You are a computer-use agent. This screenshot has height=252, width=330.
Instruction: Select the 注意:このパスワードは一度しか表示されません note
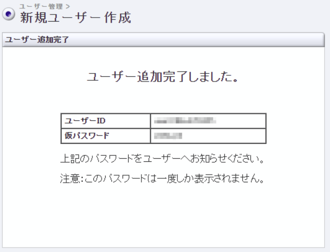point(162,179)
